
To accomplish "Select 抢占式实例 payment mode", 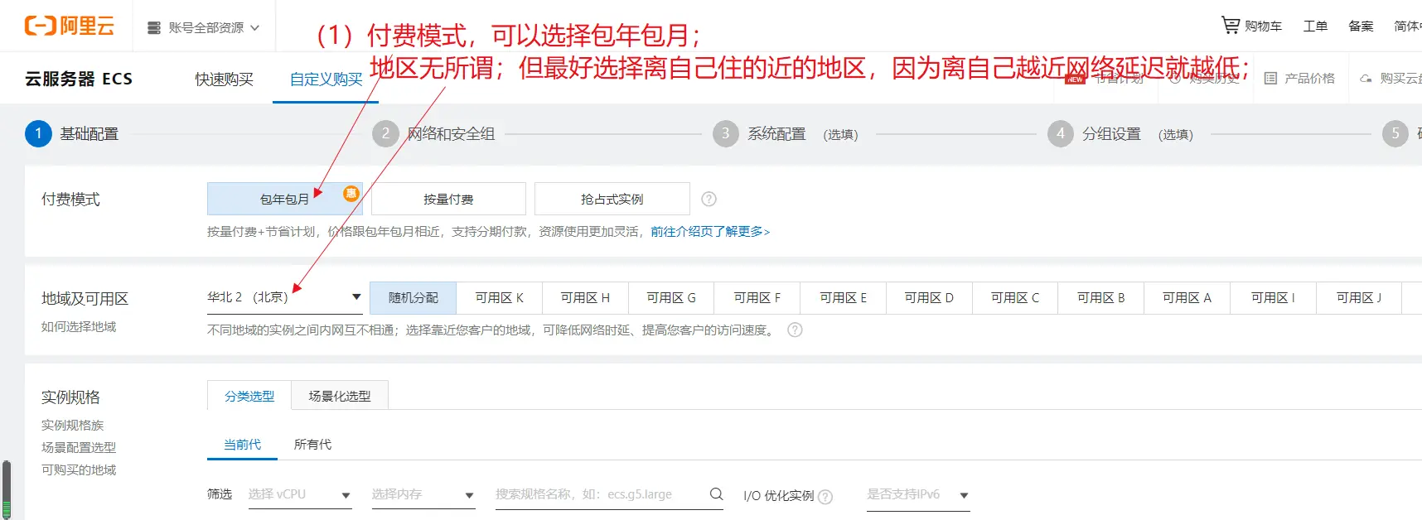I will click(612, 199).
